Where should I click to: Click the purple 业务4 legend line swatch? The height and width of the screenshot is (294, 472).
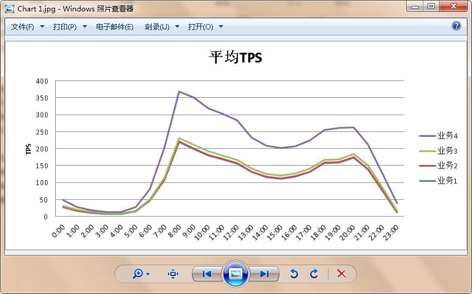[x=427, y=136]
